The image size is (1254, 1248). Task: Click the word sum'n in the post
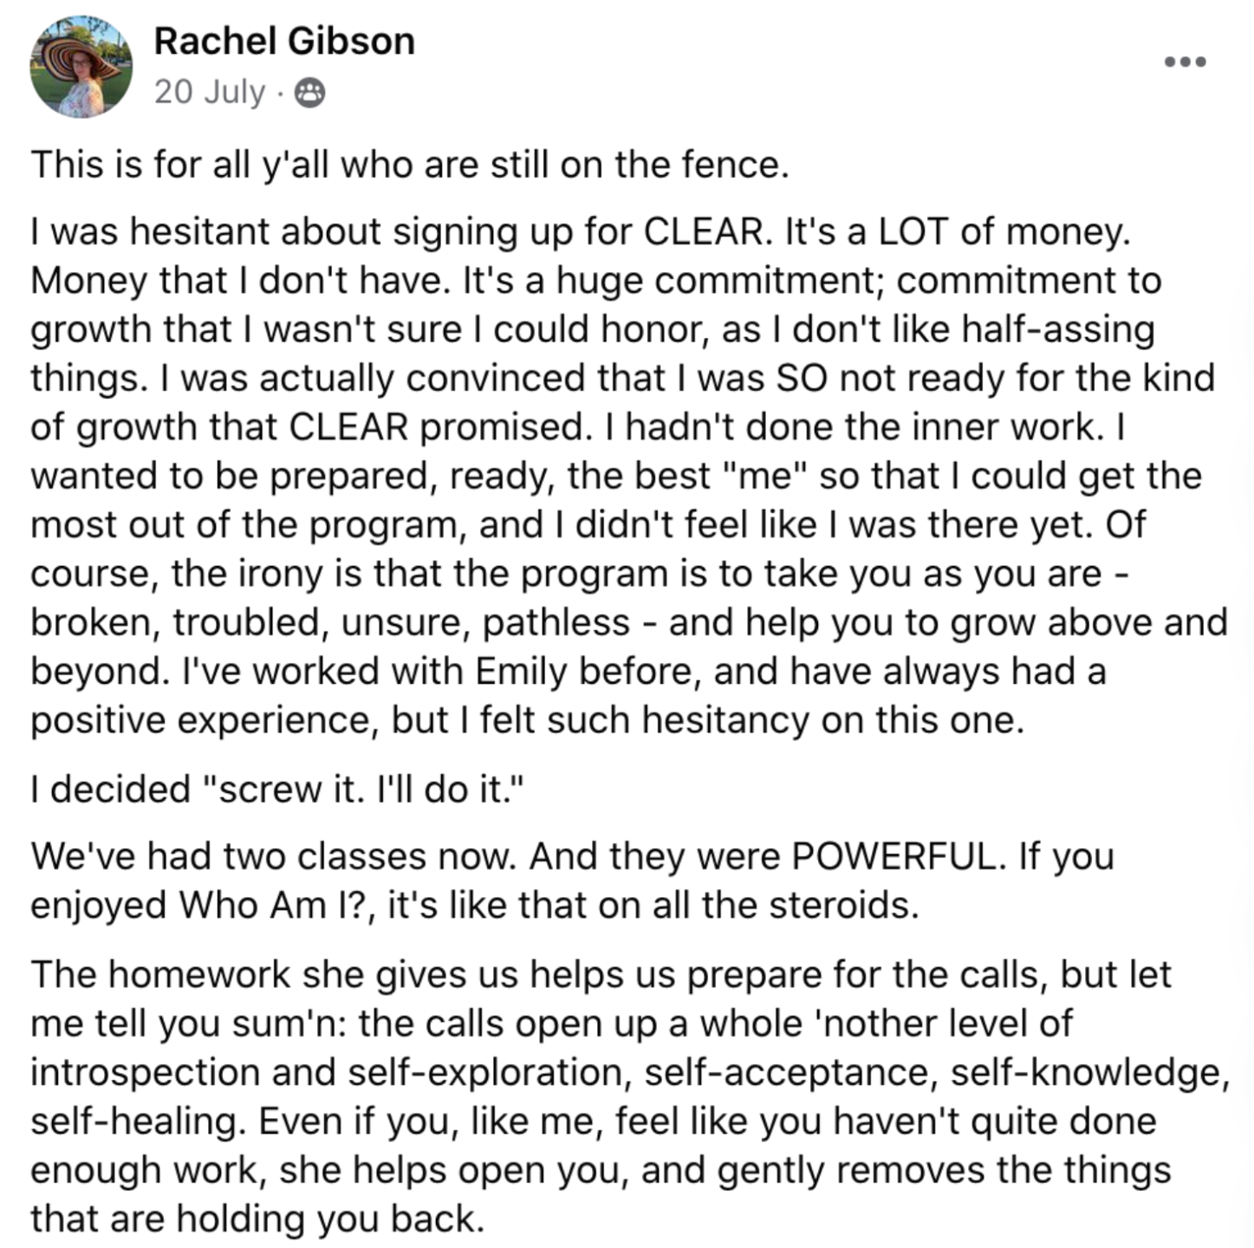pyautogui.click(x=298, y=1024)
